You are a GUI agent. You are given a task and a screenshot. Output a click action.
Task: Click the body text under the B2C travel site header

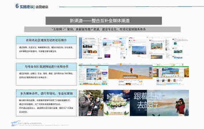point(46,76)
